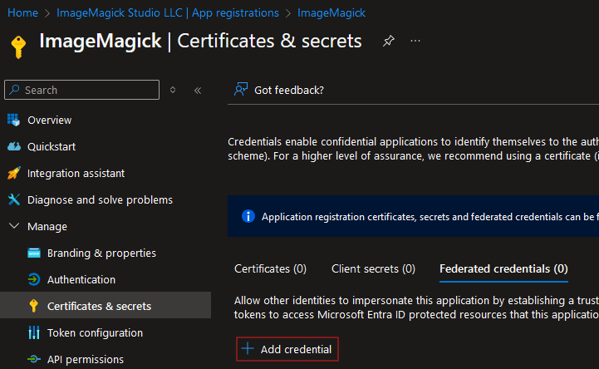Click the Authentication arrow icon
The height and width of the screenshot is (369, 599).
(x=34, y=279)
